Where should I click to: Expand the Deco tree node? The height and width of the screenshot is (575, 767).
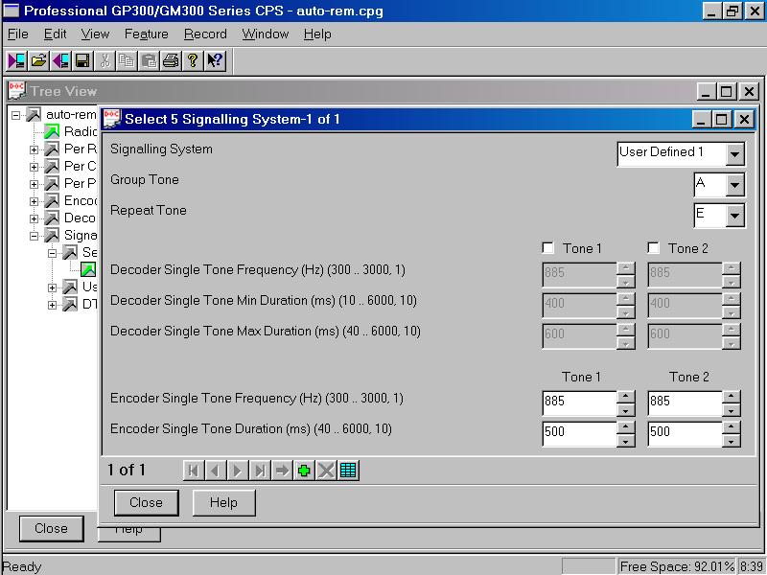pos(34,218)
